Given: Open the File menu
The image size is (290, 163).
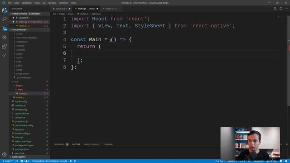Looking at the screenshot, I should pos(10,3).
